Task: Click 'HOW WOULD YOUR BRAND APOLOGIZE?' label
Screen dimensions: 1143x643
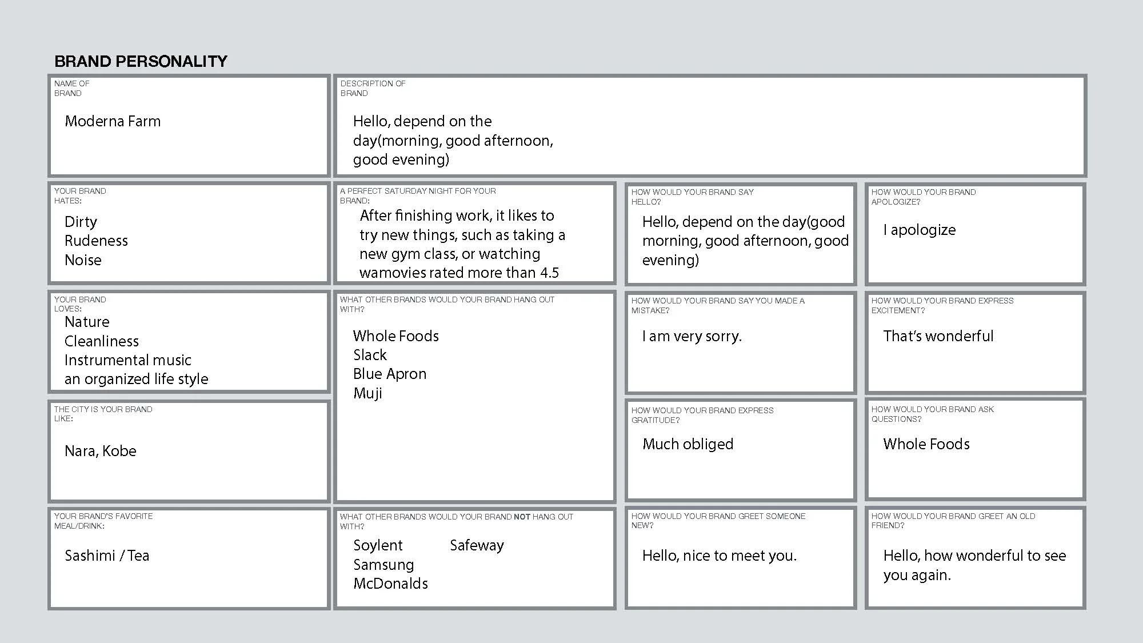Action: click(x=924, y=197)
